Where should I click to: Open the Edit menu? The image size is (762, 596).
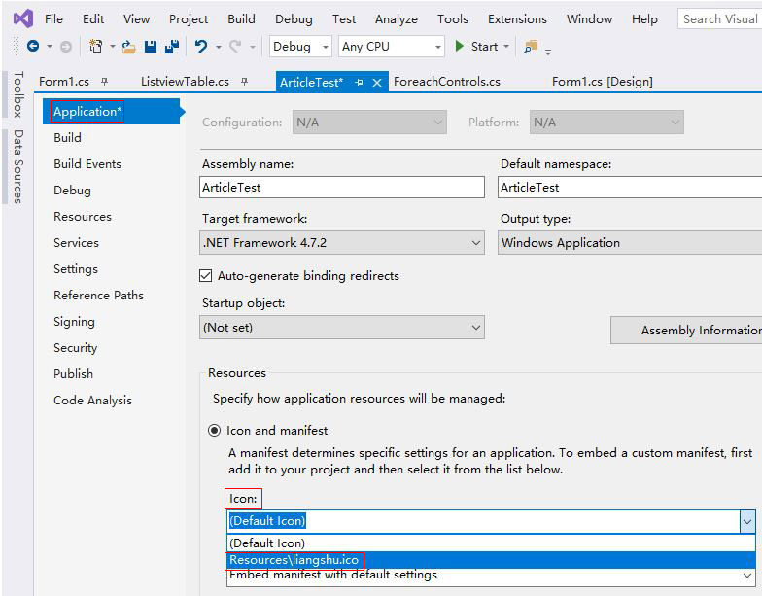point(93,19)
